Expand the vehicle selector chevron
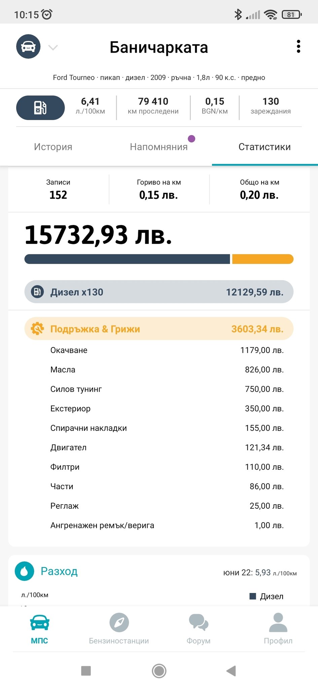This screenshot has width=318, height=690. [53, 47]
